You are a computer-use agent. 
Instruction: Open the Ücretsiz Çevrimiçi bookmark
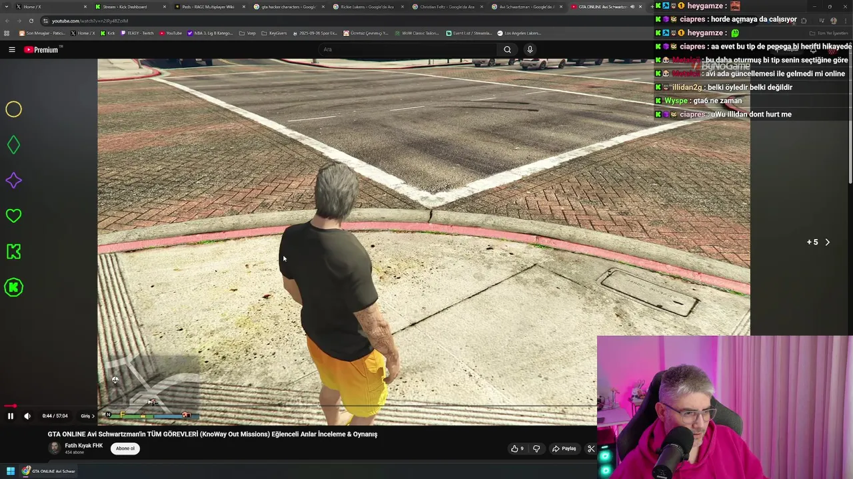pyautogui.click(x=367, y=33)
